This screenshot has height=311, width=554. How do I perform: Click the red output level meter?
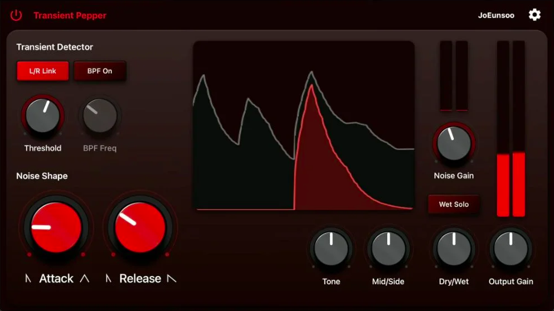pyautogui.click(x=511, y=129)
